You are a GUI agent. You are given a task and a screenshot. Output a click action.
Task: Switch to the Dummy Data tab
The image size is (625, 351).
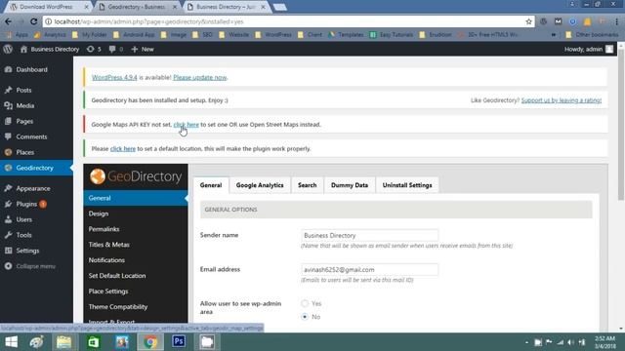[350, 185]
